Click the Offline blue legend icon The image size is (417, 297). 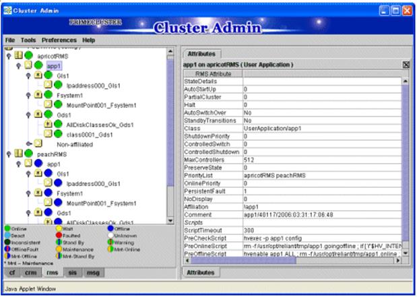[110, 228]
